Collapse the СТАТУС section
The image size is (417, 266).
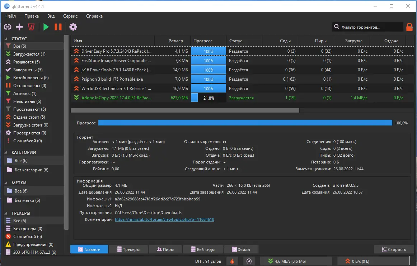[x=6, y=38]
